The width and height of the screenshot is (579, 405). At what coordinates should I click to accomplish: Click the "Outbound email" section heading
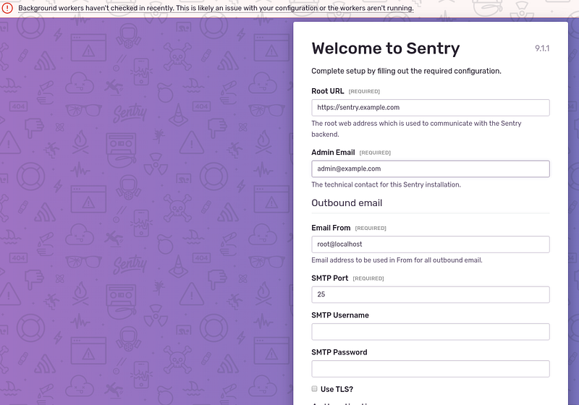(347, 203)
